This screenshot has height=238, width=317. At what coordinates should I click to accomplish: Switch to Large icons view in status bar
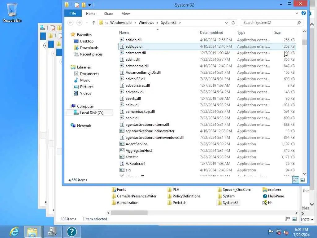point(302,180)
